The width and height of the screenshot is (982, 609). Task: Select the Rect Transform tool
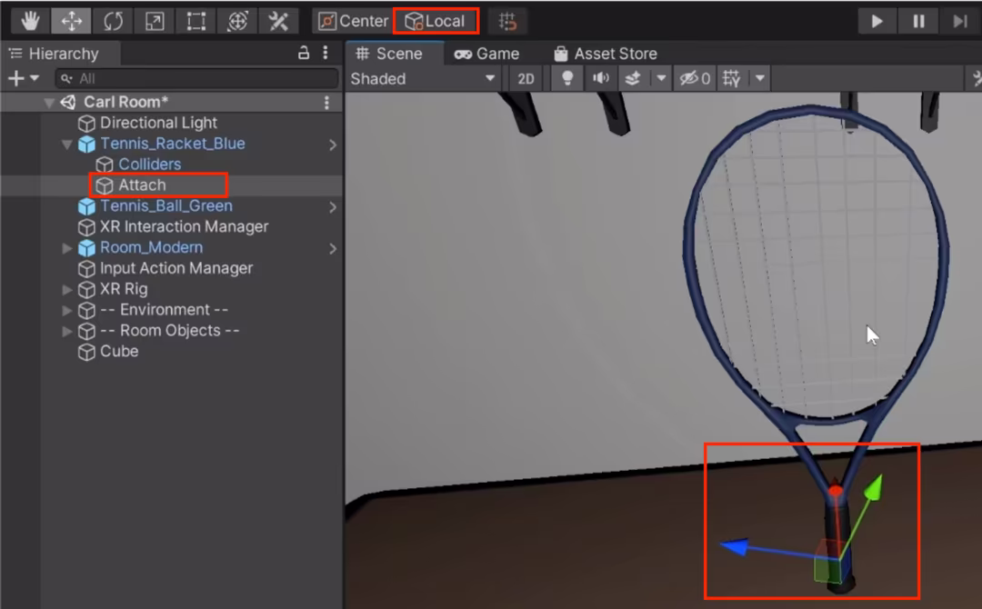pos(196,21)
